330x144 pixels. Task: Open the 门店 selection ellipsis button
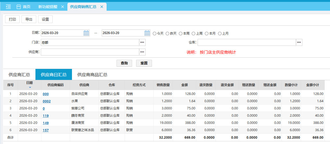142,42
